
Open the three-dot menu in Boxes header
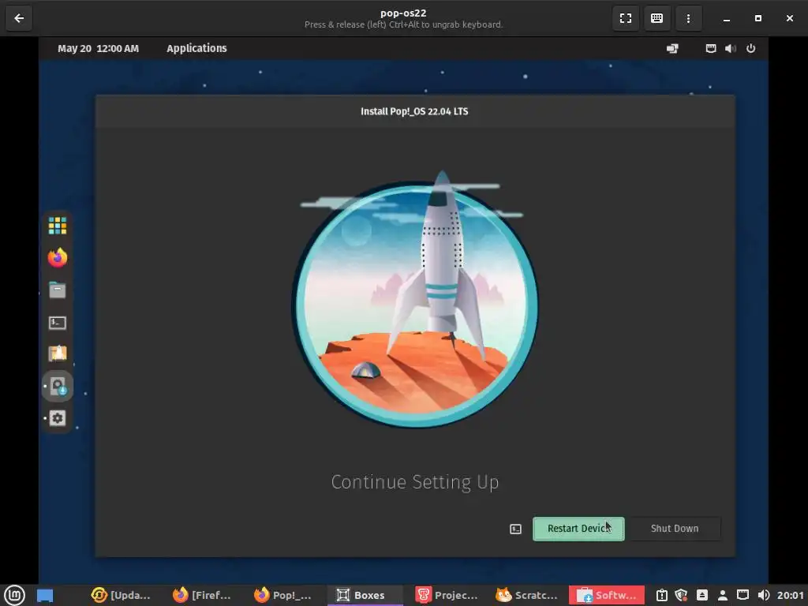[688, 18]
